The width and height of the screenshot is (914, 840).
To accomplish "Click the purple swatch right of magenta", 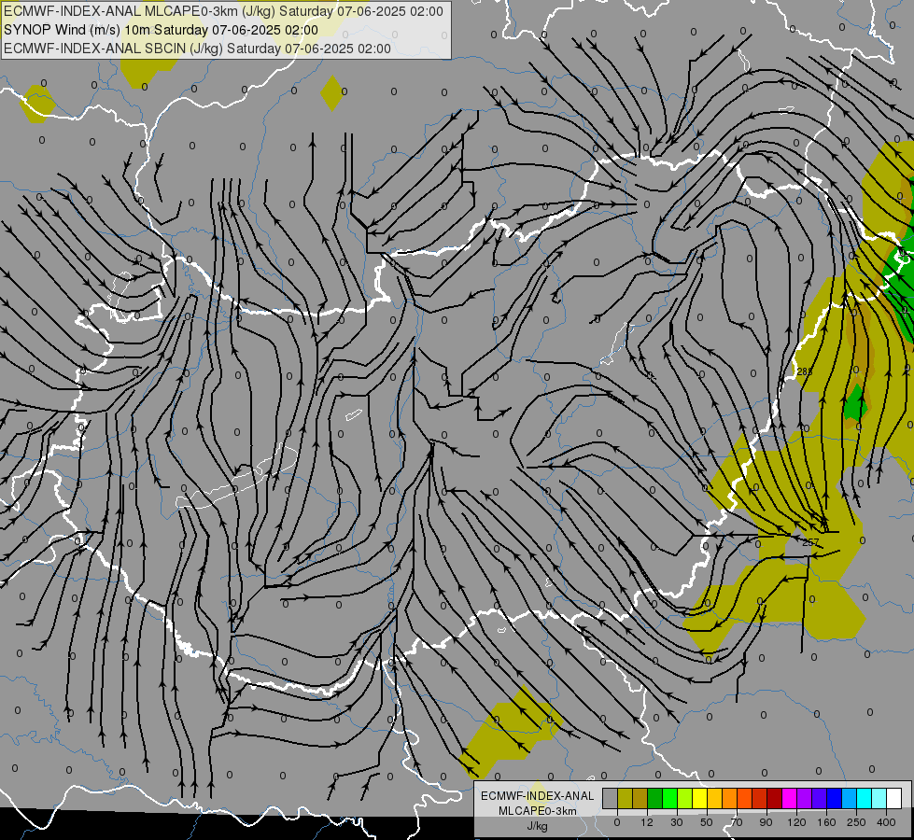I will coord(805,798).
